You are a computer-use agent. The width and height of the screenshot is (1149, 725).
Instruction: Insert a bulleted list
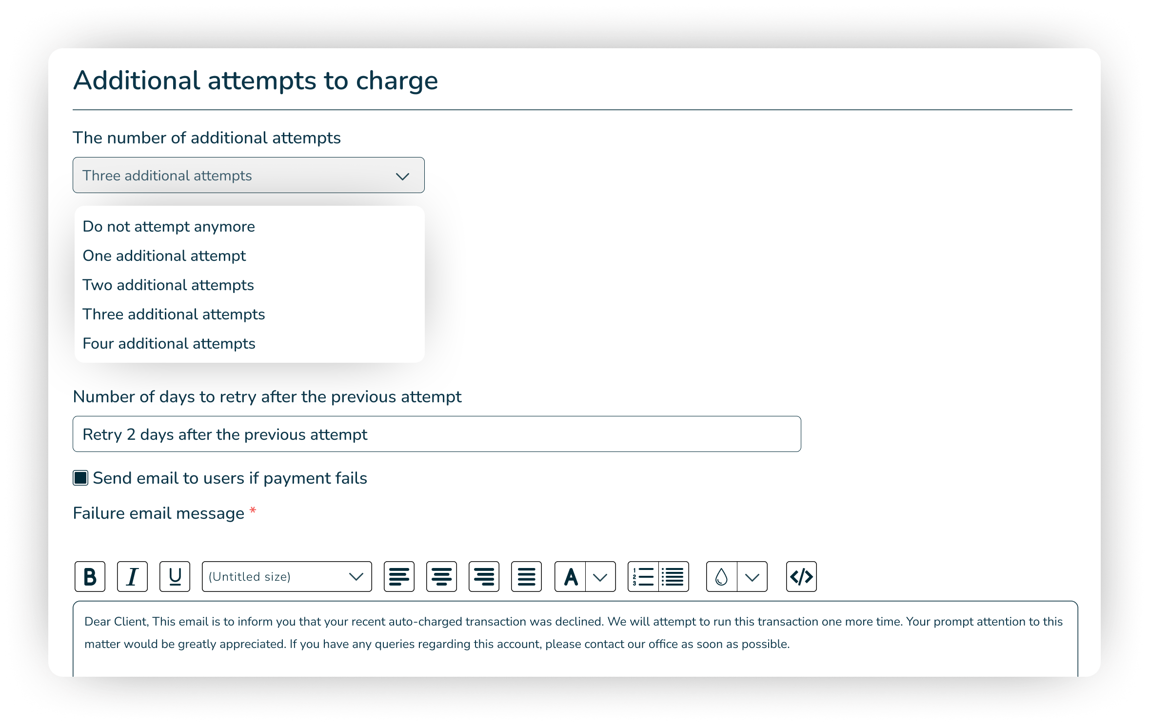pos(674,577)
